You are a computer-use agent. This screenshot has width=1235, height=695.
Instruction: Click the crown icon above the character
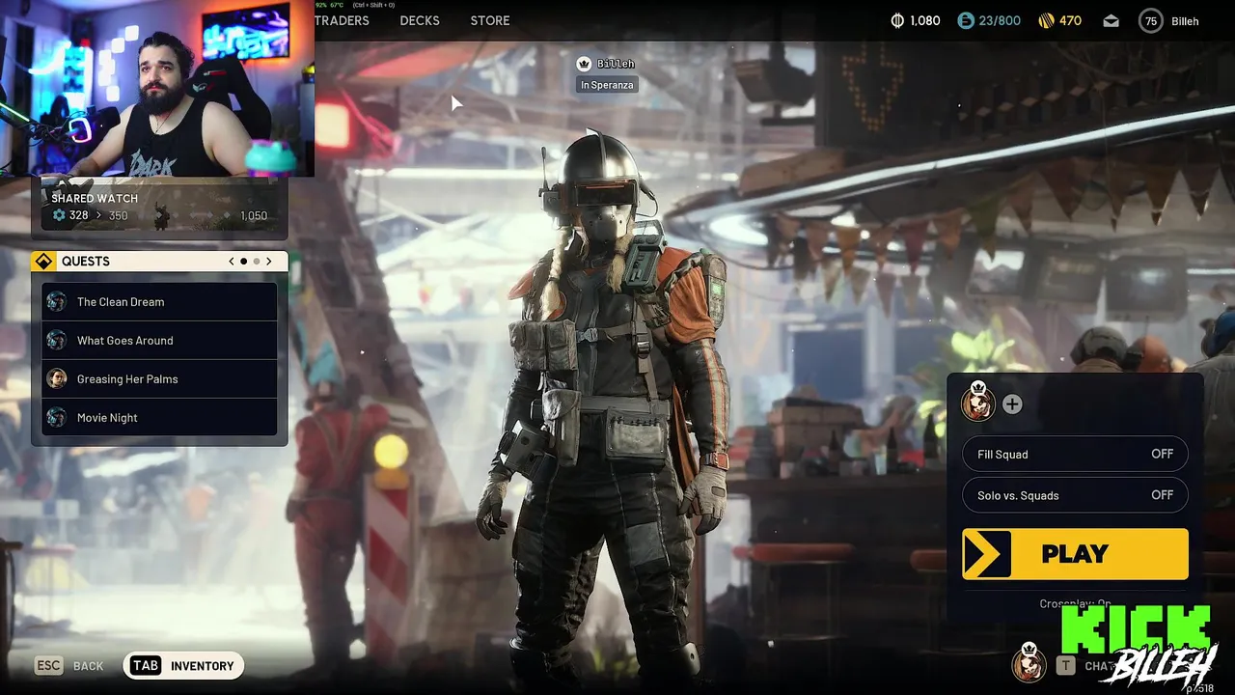point(584,64)
